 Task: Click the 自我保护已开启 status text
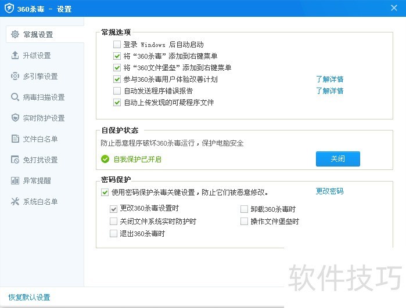click(x=138, y=159)
